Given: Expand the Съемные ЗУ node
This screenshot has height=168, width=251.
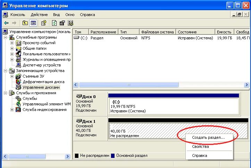Looking at the screenshot, I should pyautogui.click(x=12, y=76).
